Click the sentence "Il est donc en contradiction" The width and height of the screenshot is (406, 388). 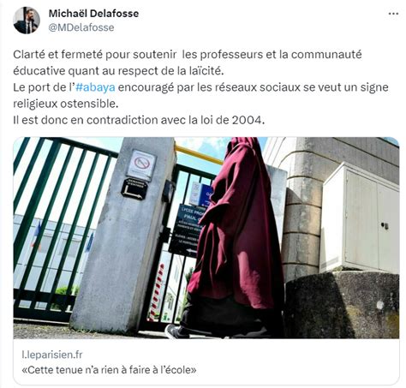[139, 120]
